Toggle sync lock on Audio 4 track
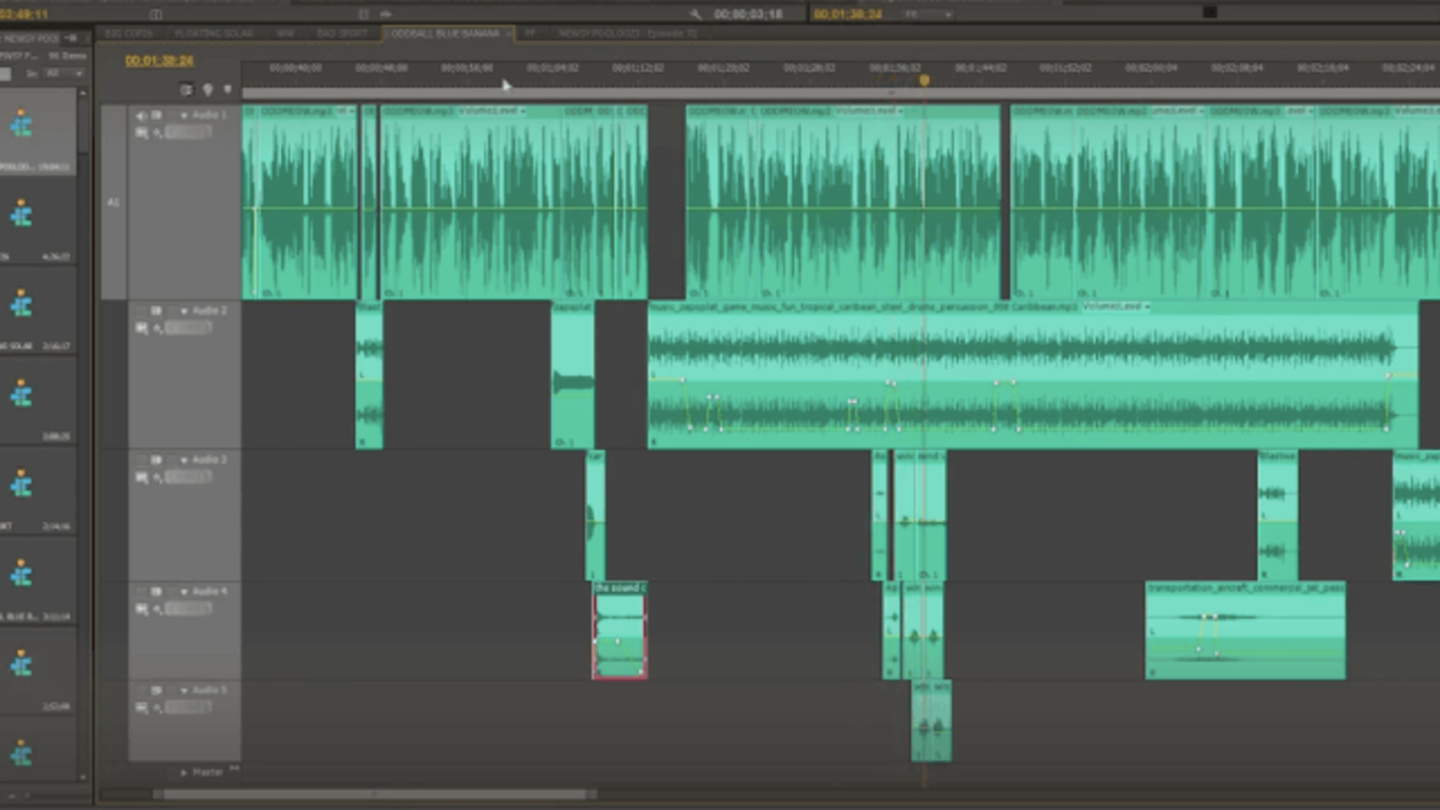 156,592
